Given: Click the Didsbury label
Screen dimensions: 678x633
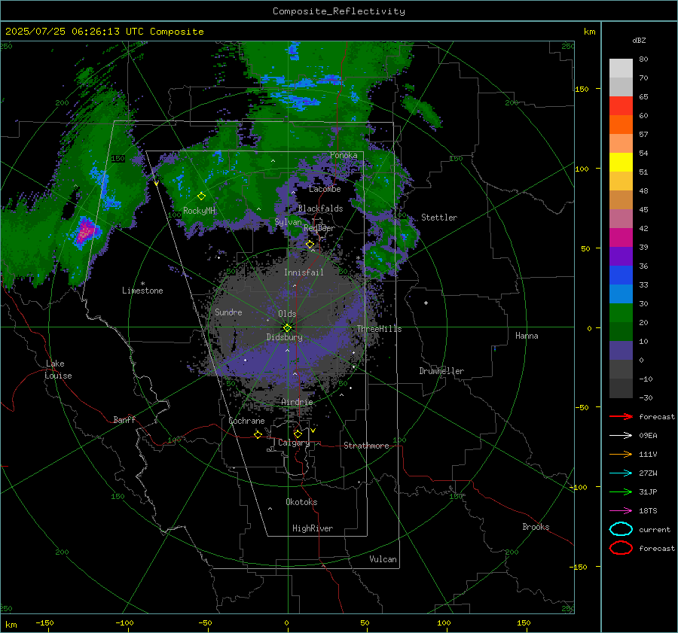Looking at the screenshot, I should 284,337.
